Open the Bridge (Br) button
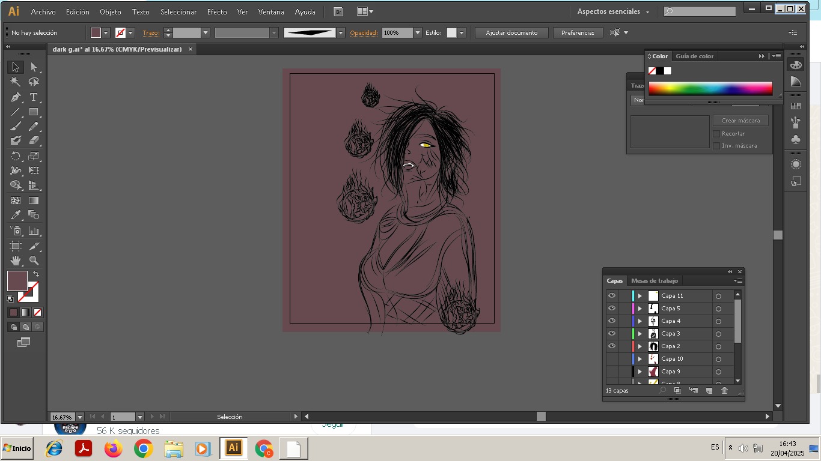The width and height of the screenshot is (821, 461). coord(338,11)
